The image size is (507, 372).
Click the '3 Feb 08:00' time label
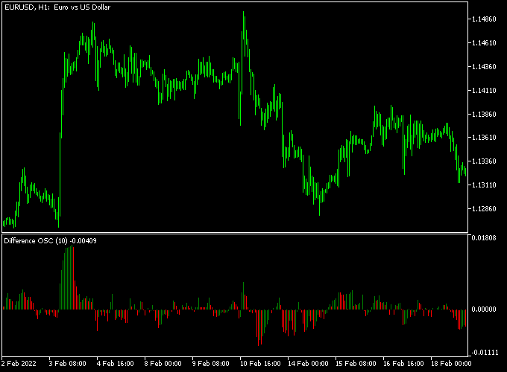(68, 364)
